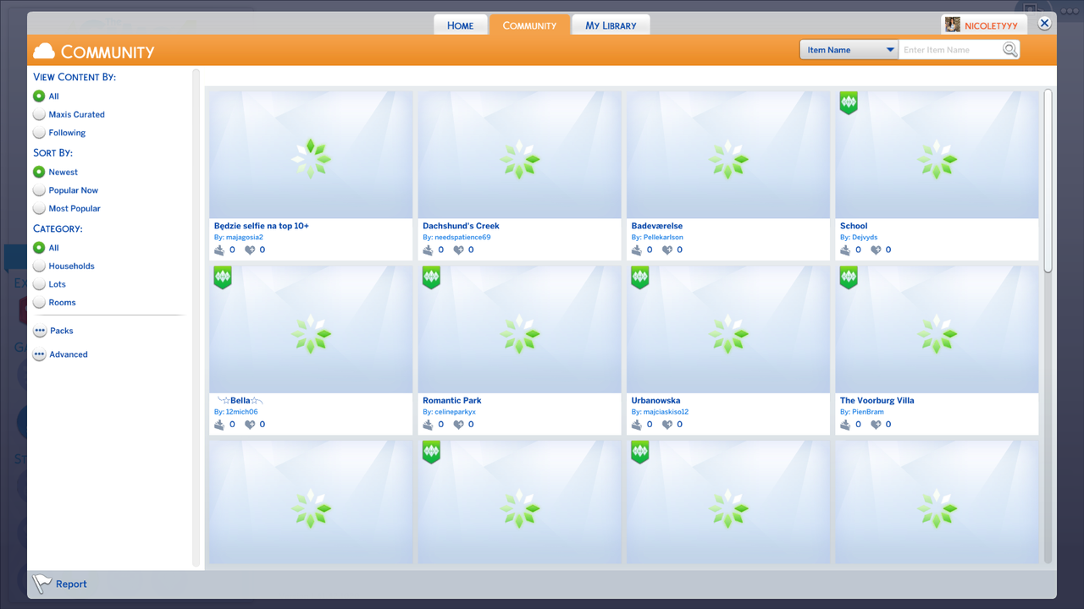The image size is (1084, 609).
Task: Click the pack content badge on Romantic Park
Action: 431,277
